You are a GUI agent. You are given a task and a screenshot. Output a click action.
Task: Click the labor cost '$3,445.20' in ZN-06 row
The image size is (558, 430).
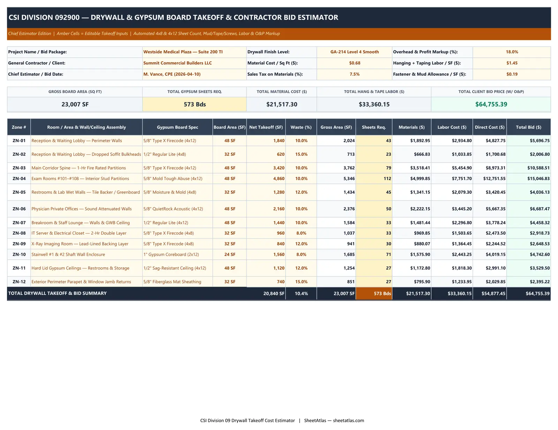pyautogui.click(x=452, y=209)
